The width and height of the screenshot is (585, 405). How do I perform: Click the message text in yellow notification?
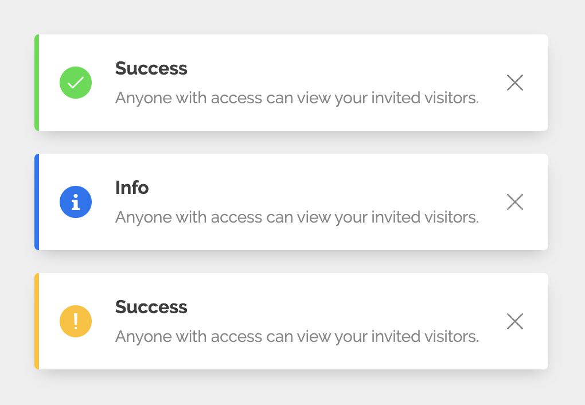point(297,337)
